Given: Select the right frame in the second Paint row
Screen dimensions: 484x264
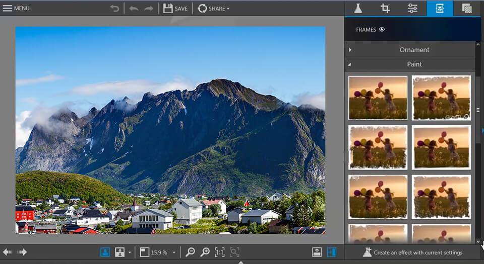Looking at the screenshot, I should (442, 147).
